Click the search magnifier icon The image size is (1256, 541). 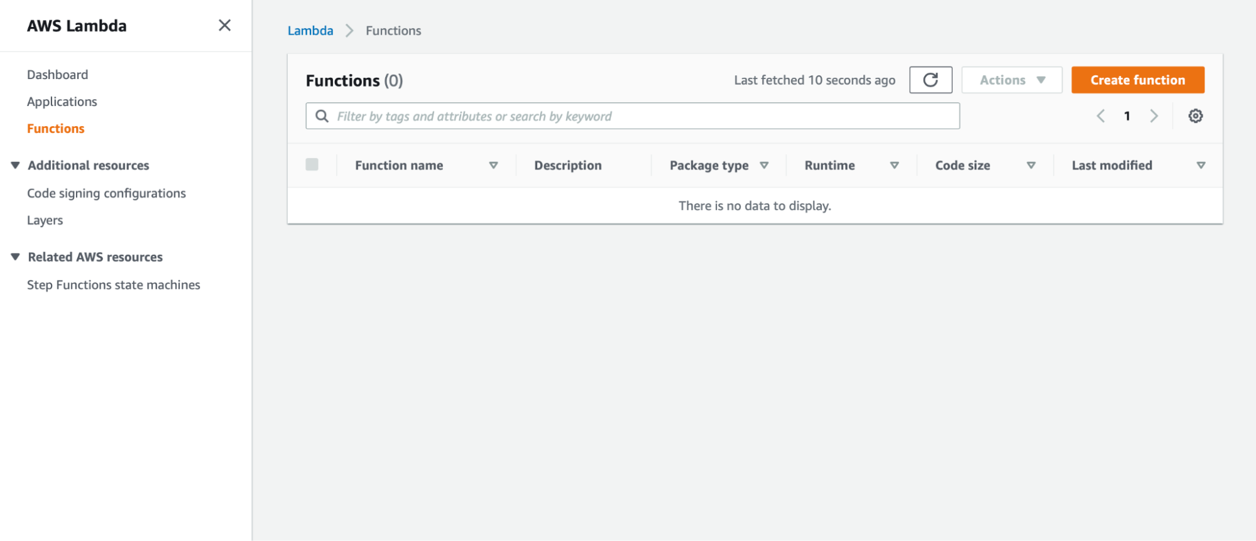[x=322, y=116]
